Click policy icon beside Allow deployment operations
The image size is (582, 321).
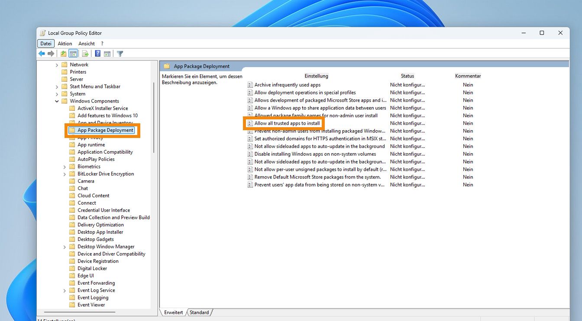(250, 93)
